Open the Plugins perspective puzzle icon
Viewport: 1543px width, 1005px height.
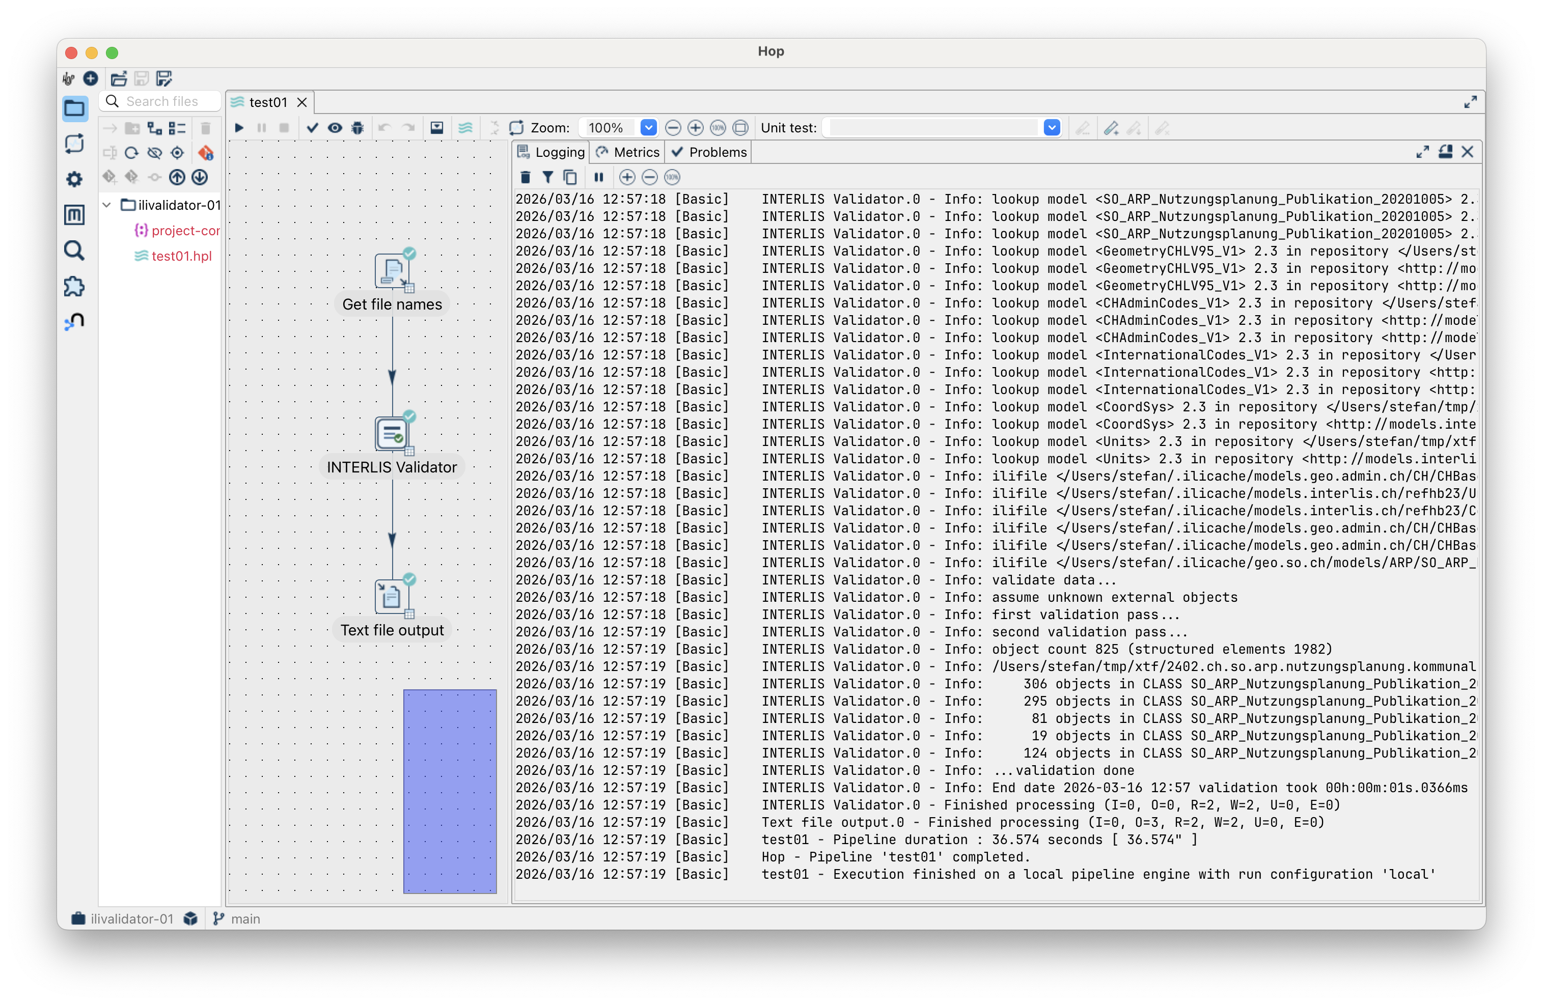pos(74,286)
